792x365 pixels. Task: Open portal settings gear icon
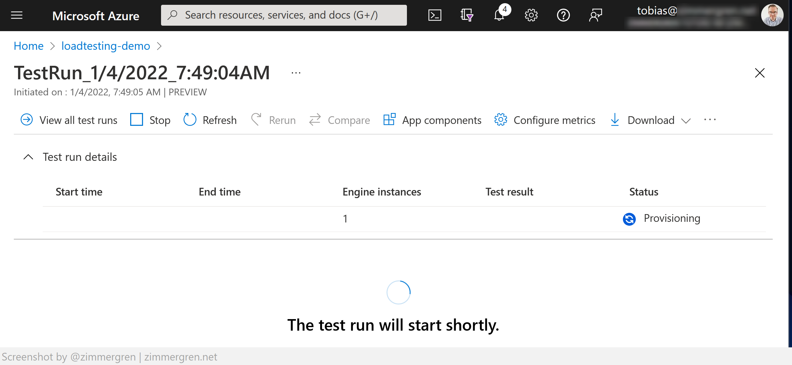tap(531, 15)
